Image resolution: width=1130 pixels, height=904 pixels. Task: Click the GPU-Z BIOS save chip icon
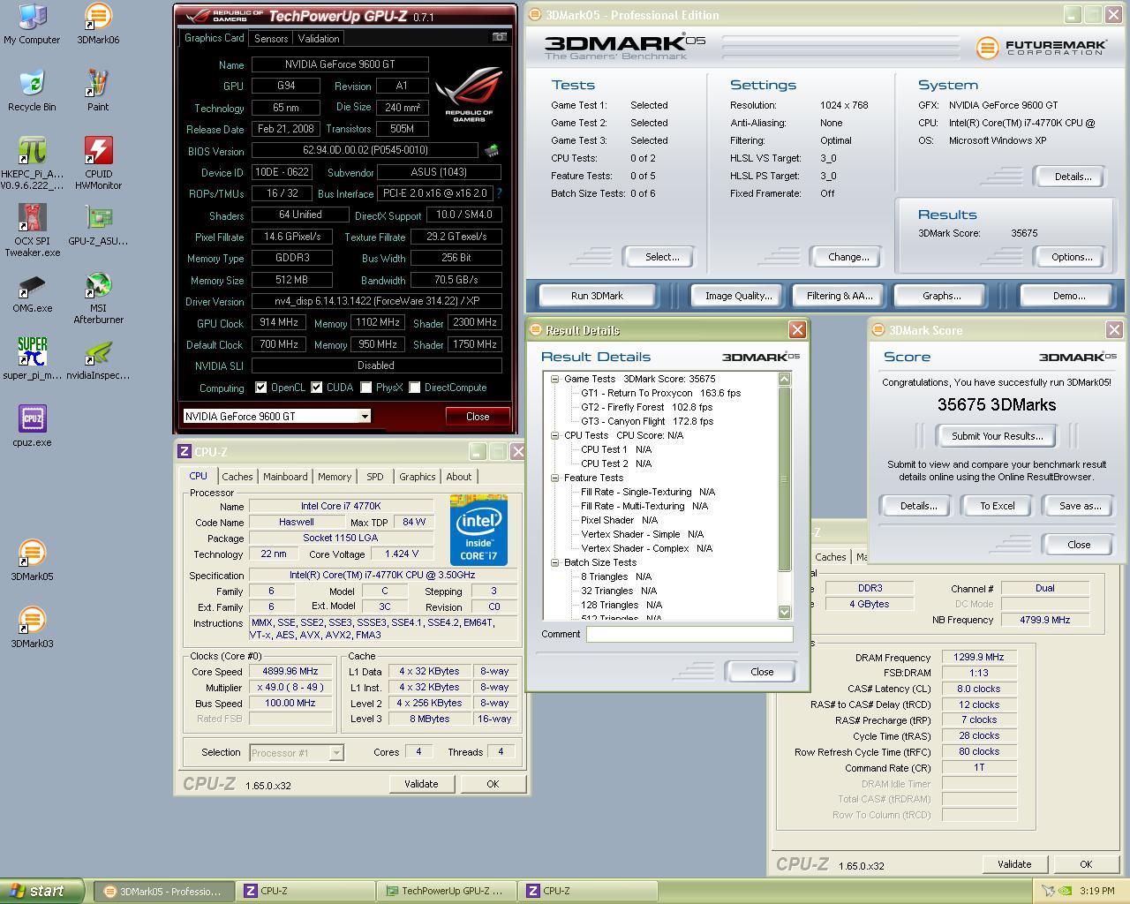pos(492,150)
